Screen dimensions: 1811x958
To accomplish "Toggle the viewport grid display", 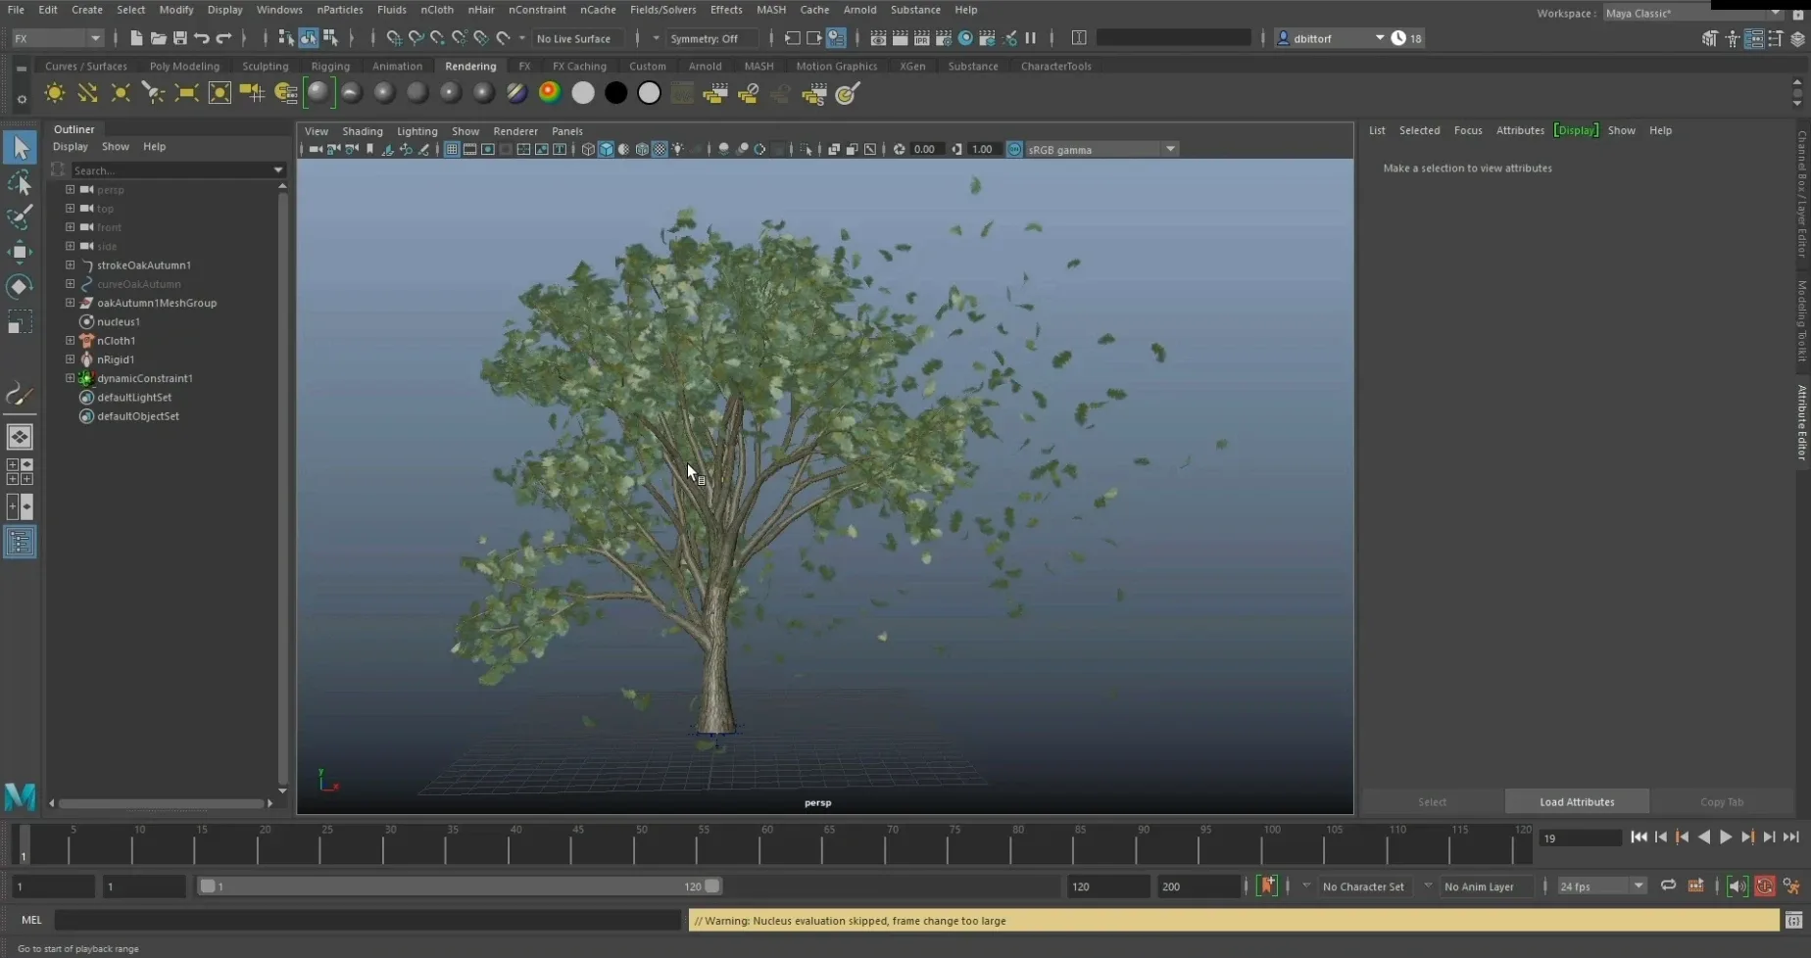I will point(452,150).
